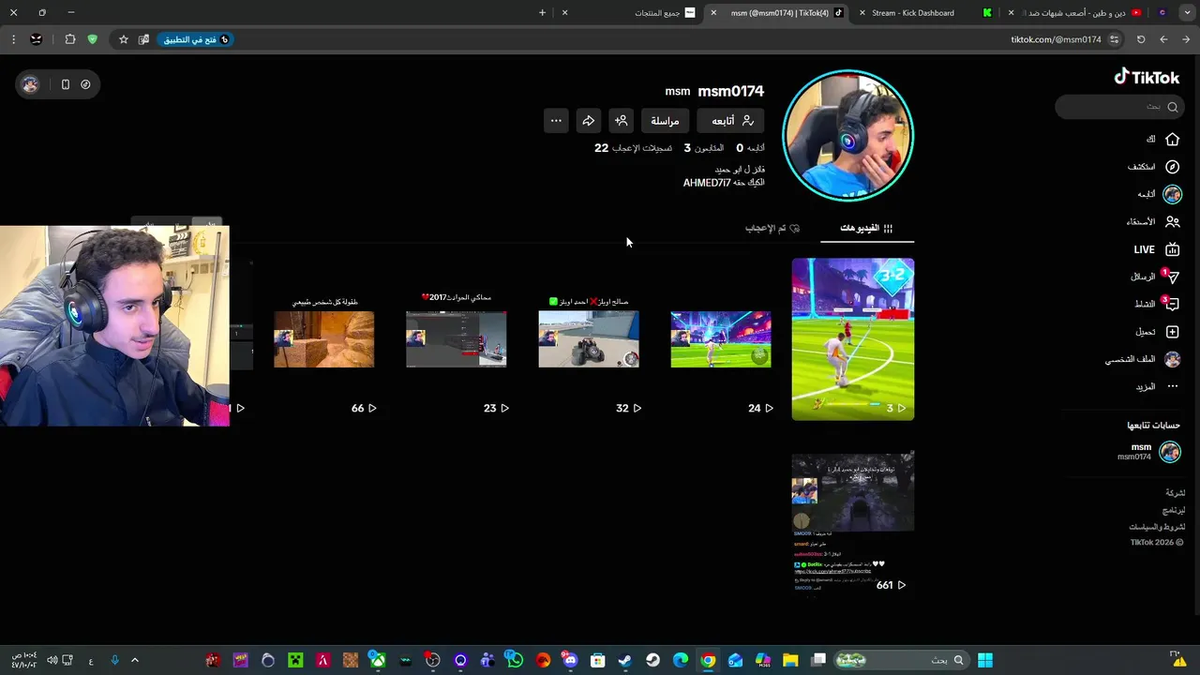Open the video with 66 views
The image size is (1200, 675).
pyautogui.click(x=324, y=339)
